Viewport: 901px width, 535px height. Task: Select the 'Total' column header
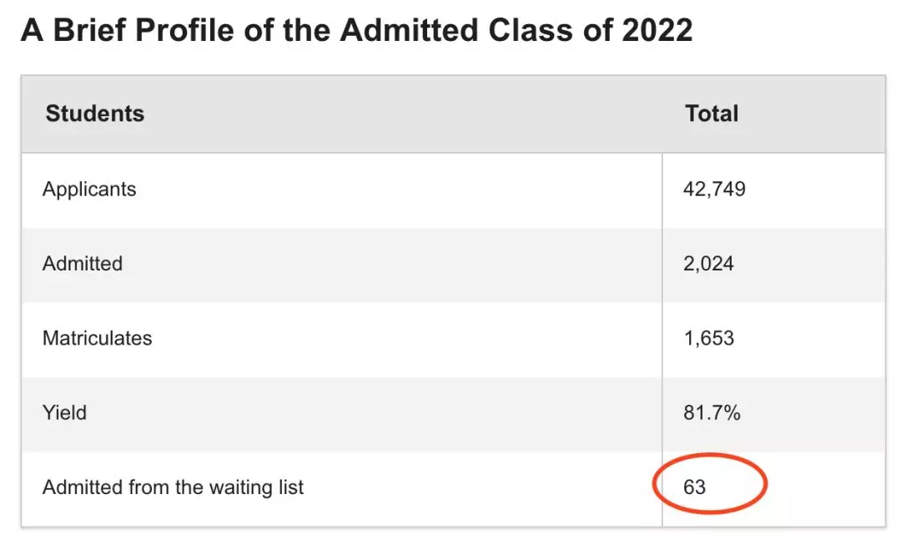coord(712,114)
